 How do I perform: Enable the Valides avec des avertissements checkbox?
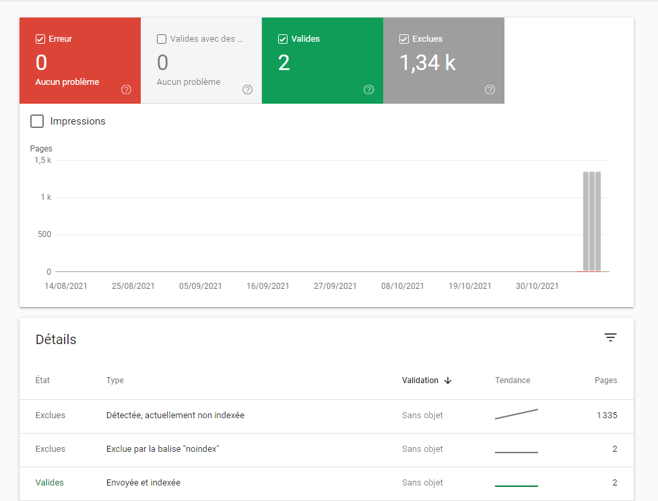(x=162, y=39)
